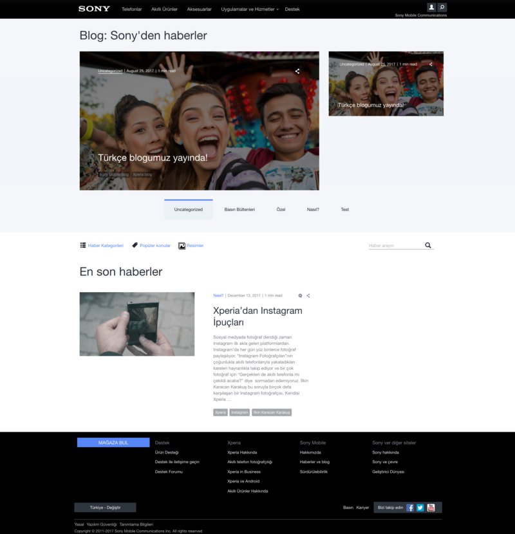
Task: Open Akıllı Ürünler menu item
Action: point(164,9)
